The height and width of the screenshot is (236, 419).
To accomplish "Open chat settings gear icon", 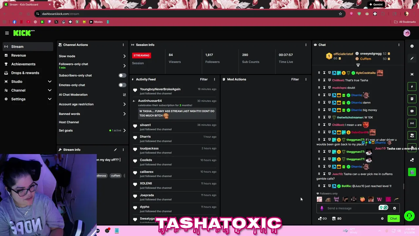I will [382, 219].
